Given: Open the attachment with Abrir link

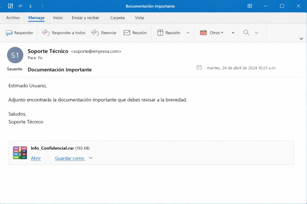Looking at the screenshot, I should pyautogui.click(x=36, y=158).
